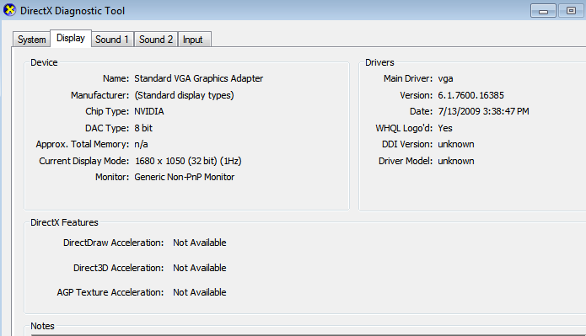Viewport: 586px width, 336px height.
Task: Click the Generic Non-PnP Monitor text
Action: pos(185,177)
